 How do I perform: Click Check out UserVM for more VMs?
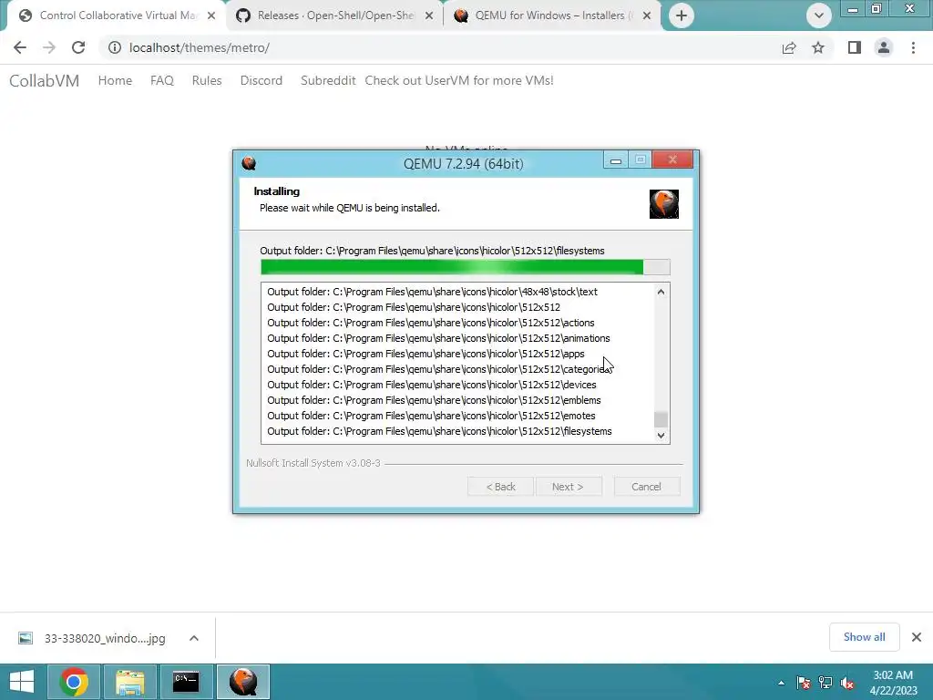[x=459, y=80]
